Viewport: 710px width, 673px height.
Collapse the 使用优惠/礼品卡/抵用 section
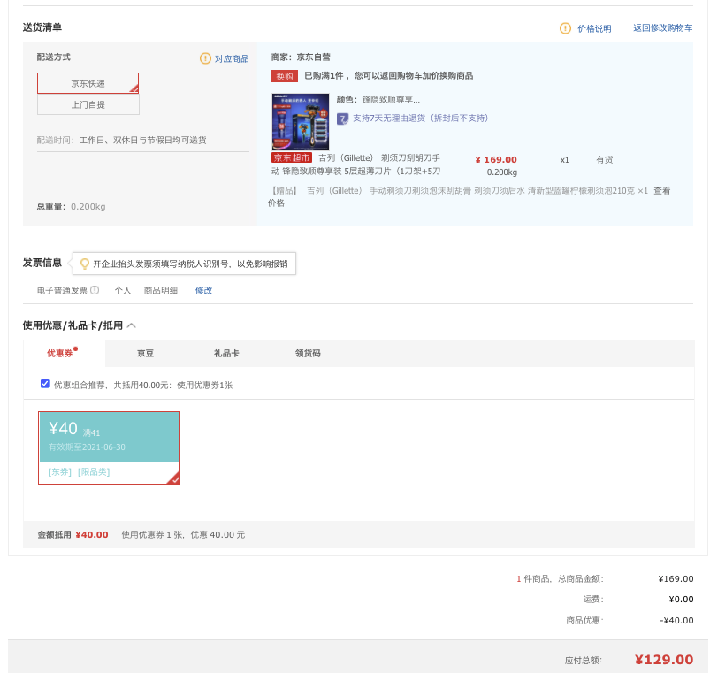click(132, 325)
